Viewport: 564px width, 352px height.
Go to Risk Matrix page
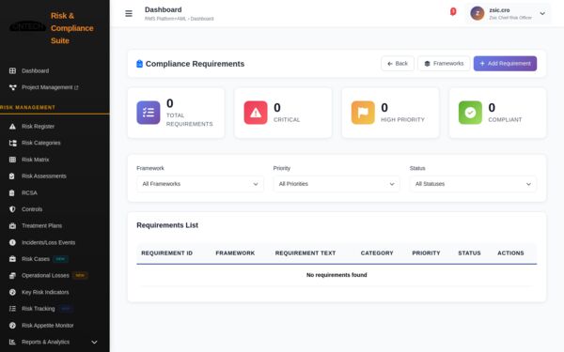[36, 160]
